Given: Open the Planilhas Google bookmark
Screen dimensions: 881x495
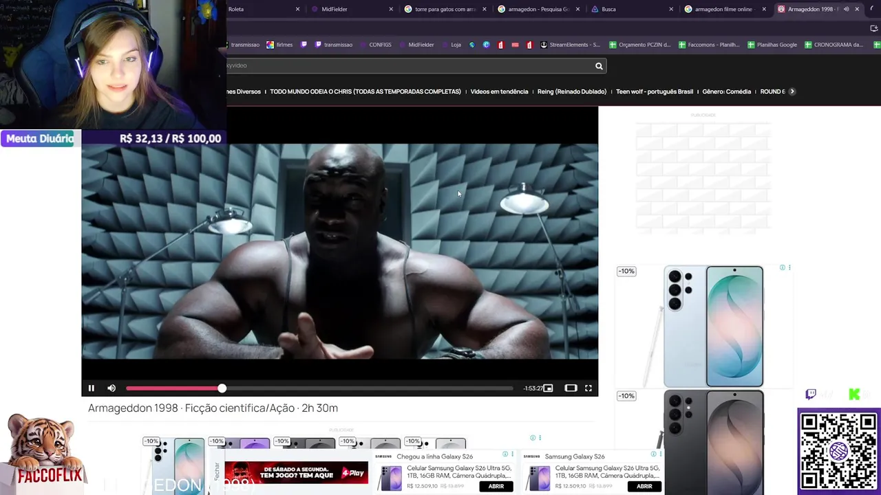Looking at the screenshot, I should click(772, 45).
